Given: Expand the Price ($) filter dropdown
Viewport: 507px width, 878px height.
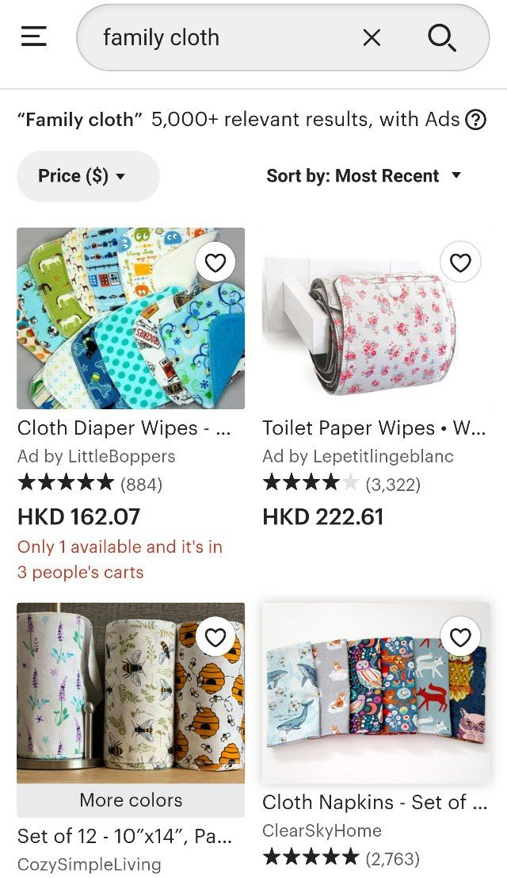Looking at the screenshot, I should pos(88,176).
